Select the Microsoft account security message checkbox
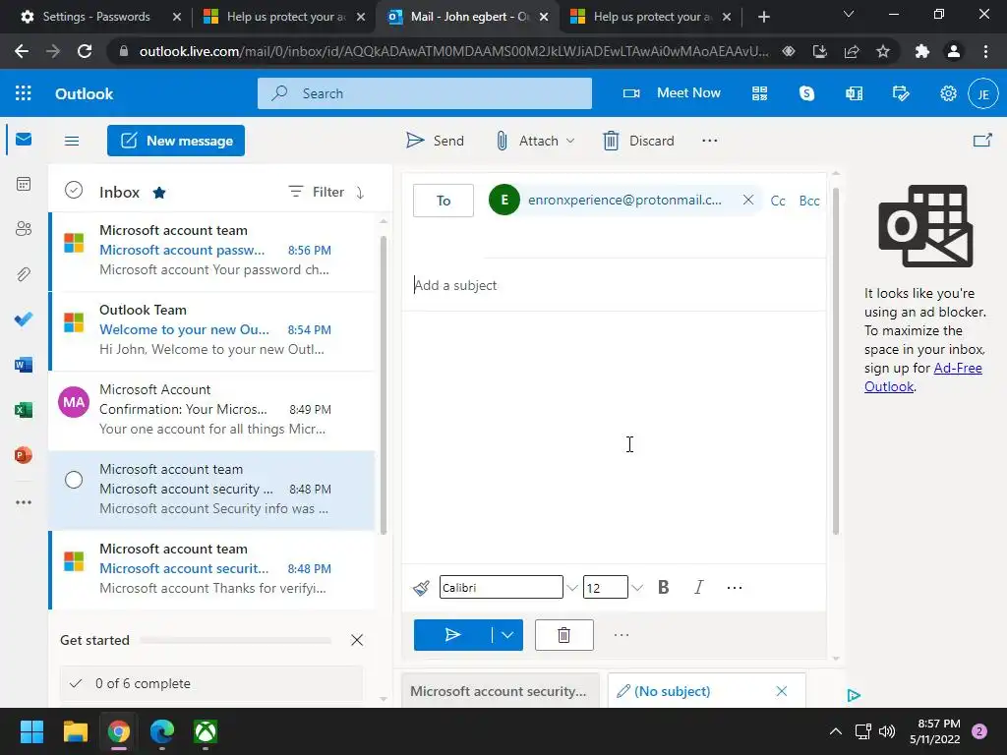 point(74,480)
